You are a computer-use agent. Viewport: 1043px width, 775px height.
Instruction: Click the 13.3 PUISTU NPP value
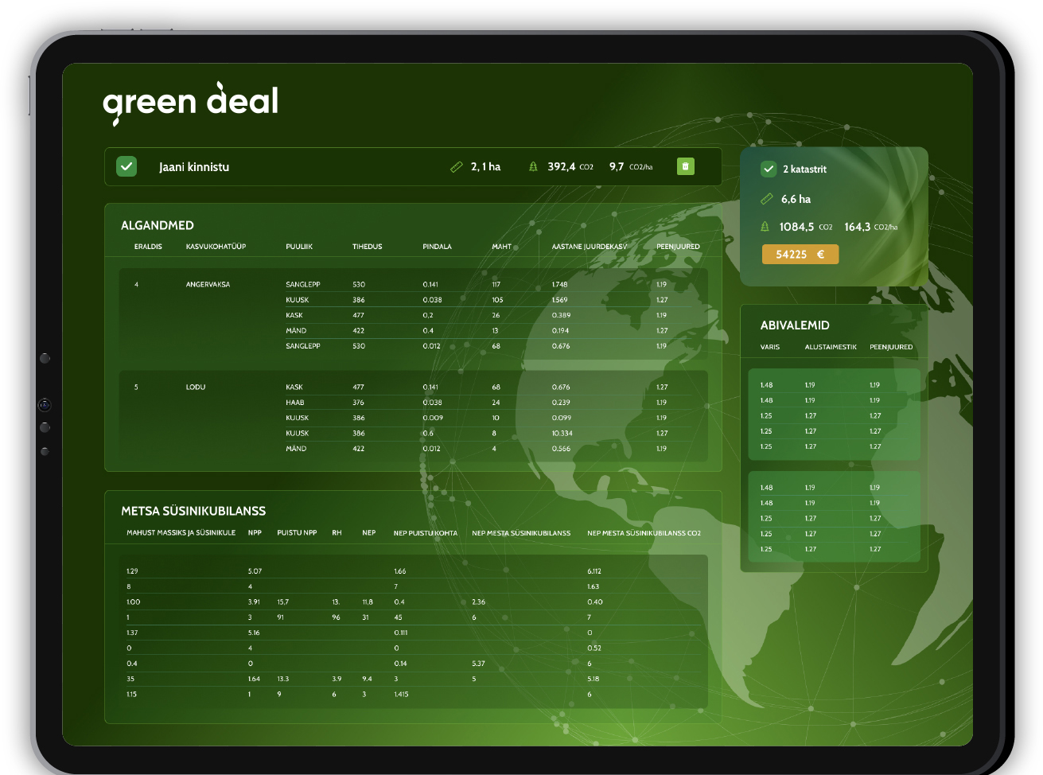coord(283,679)
